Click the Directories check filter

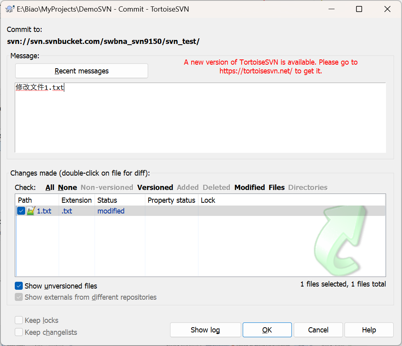[308, 187]
